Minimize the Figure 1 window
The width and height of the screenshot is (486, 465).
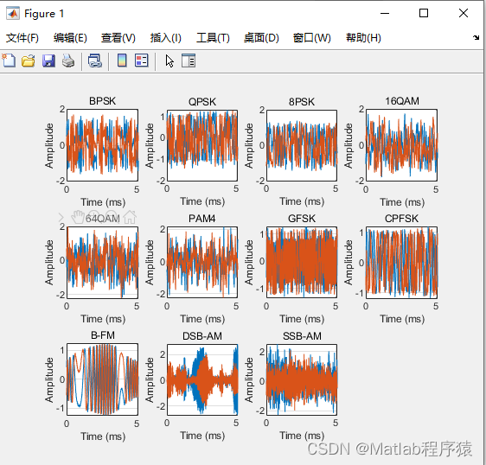(385, 13)
